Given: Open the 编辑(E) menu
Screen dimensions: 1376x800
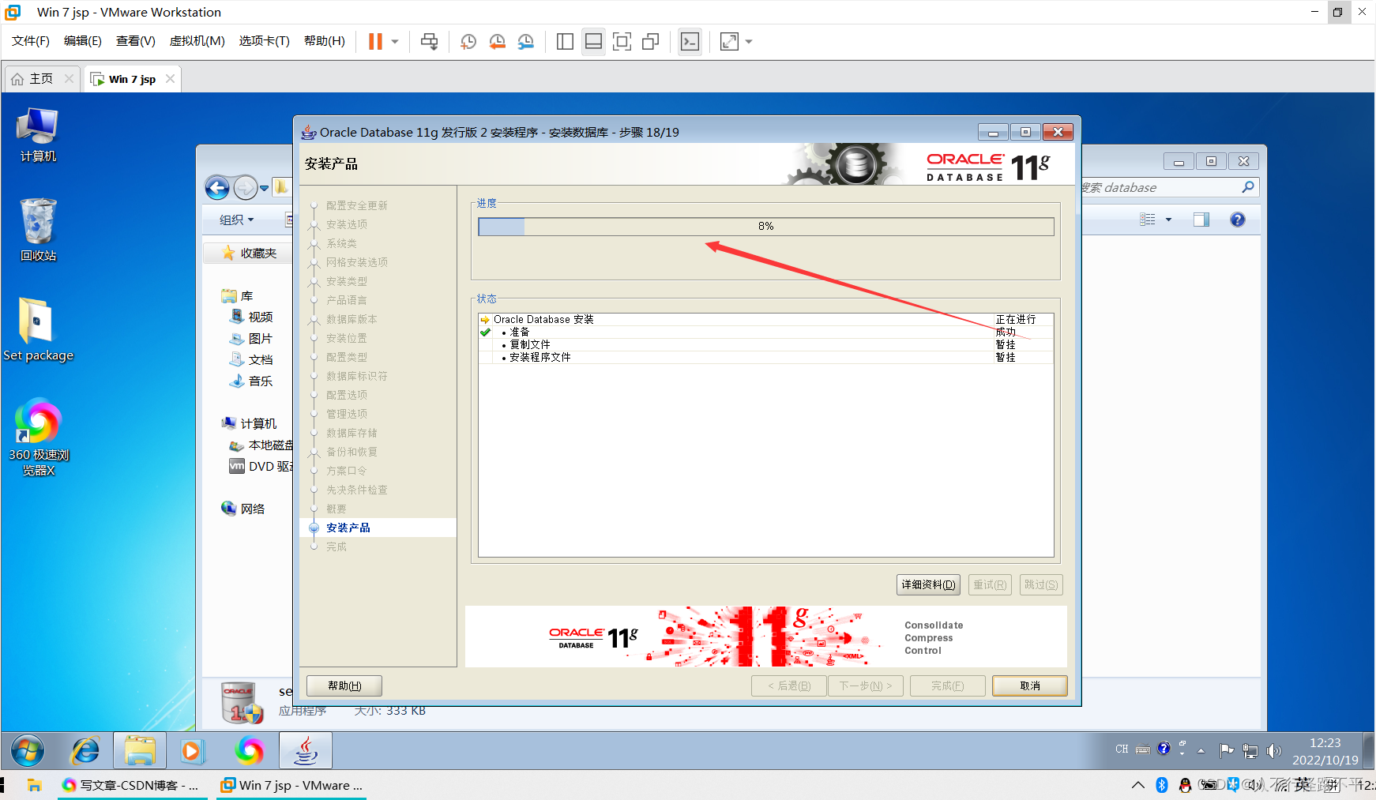Looking at the screenshot, I should coord(83,41).
